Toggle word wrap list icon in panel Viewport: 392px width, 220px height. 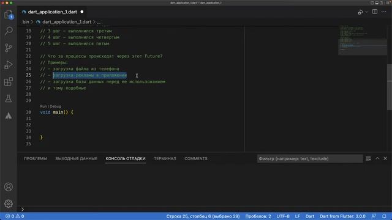point(368,159)
